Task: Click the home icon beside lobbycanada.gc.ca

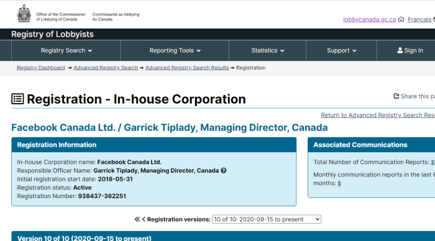Action: [401, 19]
